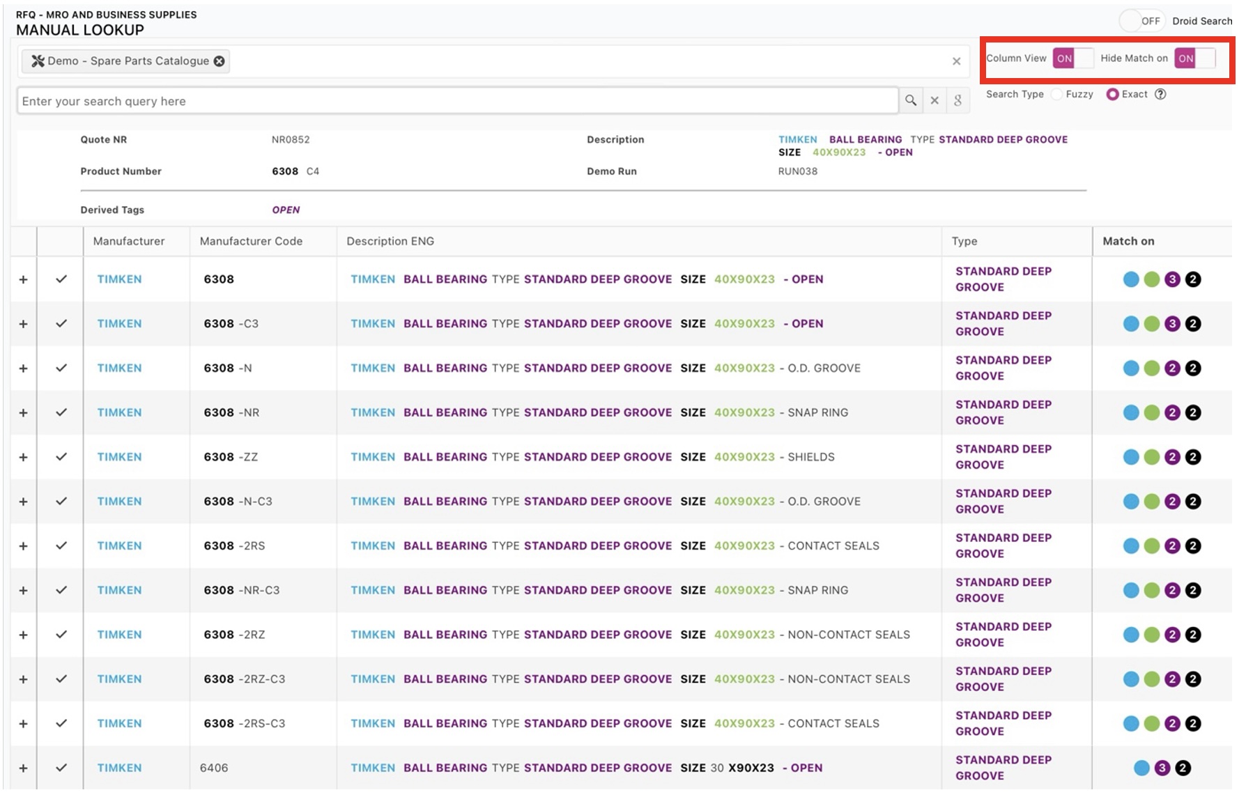This screenshot has width=1246, height=797.
Task: Click the green match dot in the 6308 -NR-C3 row
Action: (x=1152, y=590)
